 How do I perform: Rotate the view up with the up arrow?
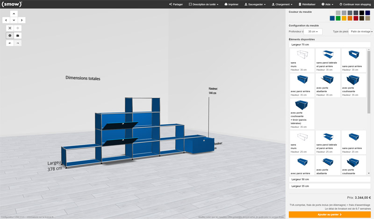(x=14, y=14)
